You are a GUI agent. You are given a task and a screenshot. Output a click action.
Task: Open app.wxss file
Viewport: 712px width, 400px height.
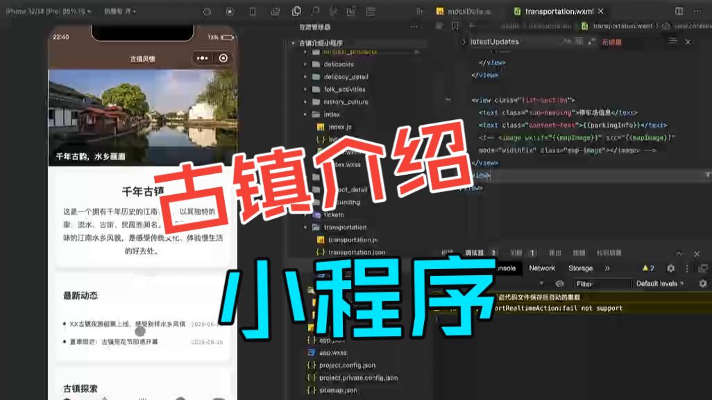click(333, 352)
